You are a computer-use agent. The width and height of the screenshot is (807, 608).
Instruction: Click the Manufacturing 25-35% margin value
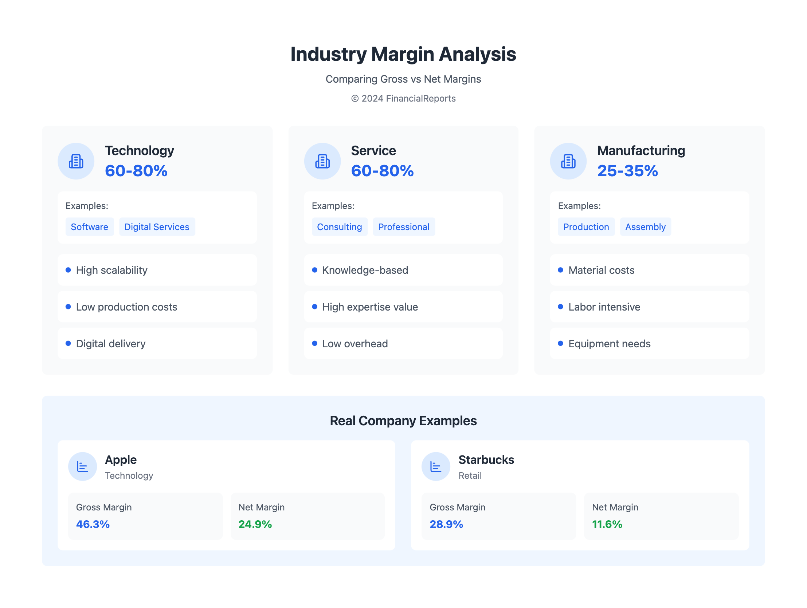pos(627,171)
